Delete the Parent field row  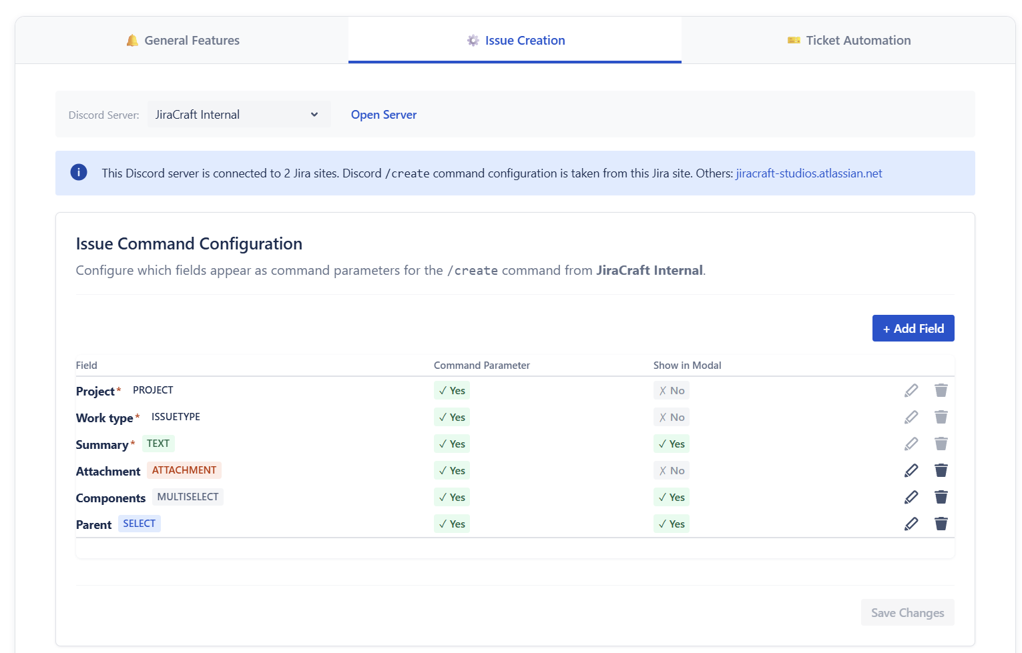(941, 524)
